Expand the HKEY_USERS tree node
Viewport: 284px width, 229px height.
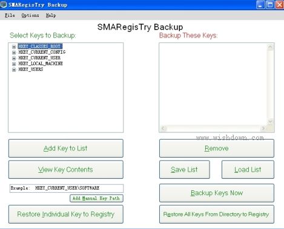point(14,70)
